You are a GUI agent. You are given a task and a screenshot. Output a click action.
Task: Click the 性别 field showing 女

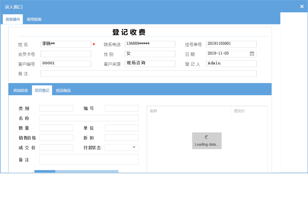[x=150, y=54]
